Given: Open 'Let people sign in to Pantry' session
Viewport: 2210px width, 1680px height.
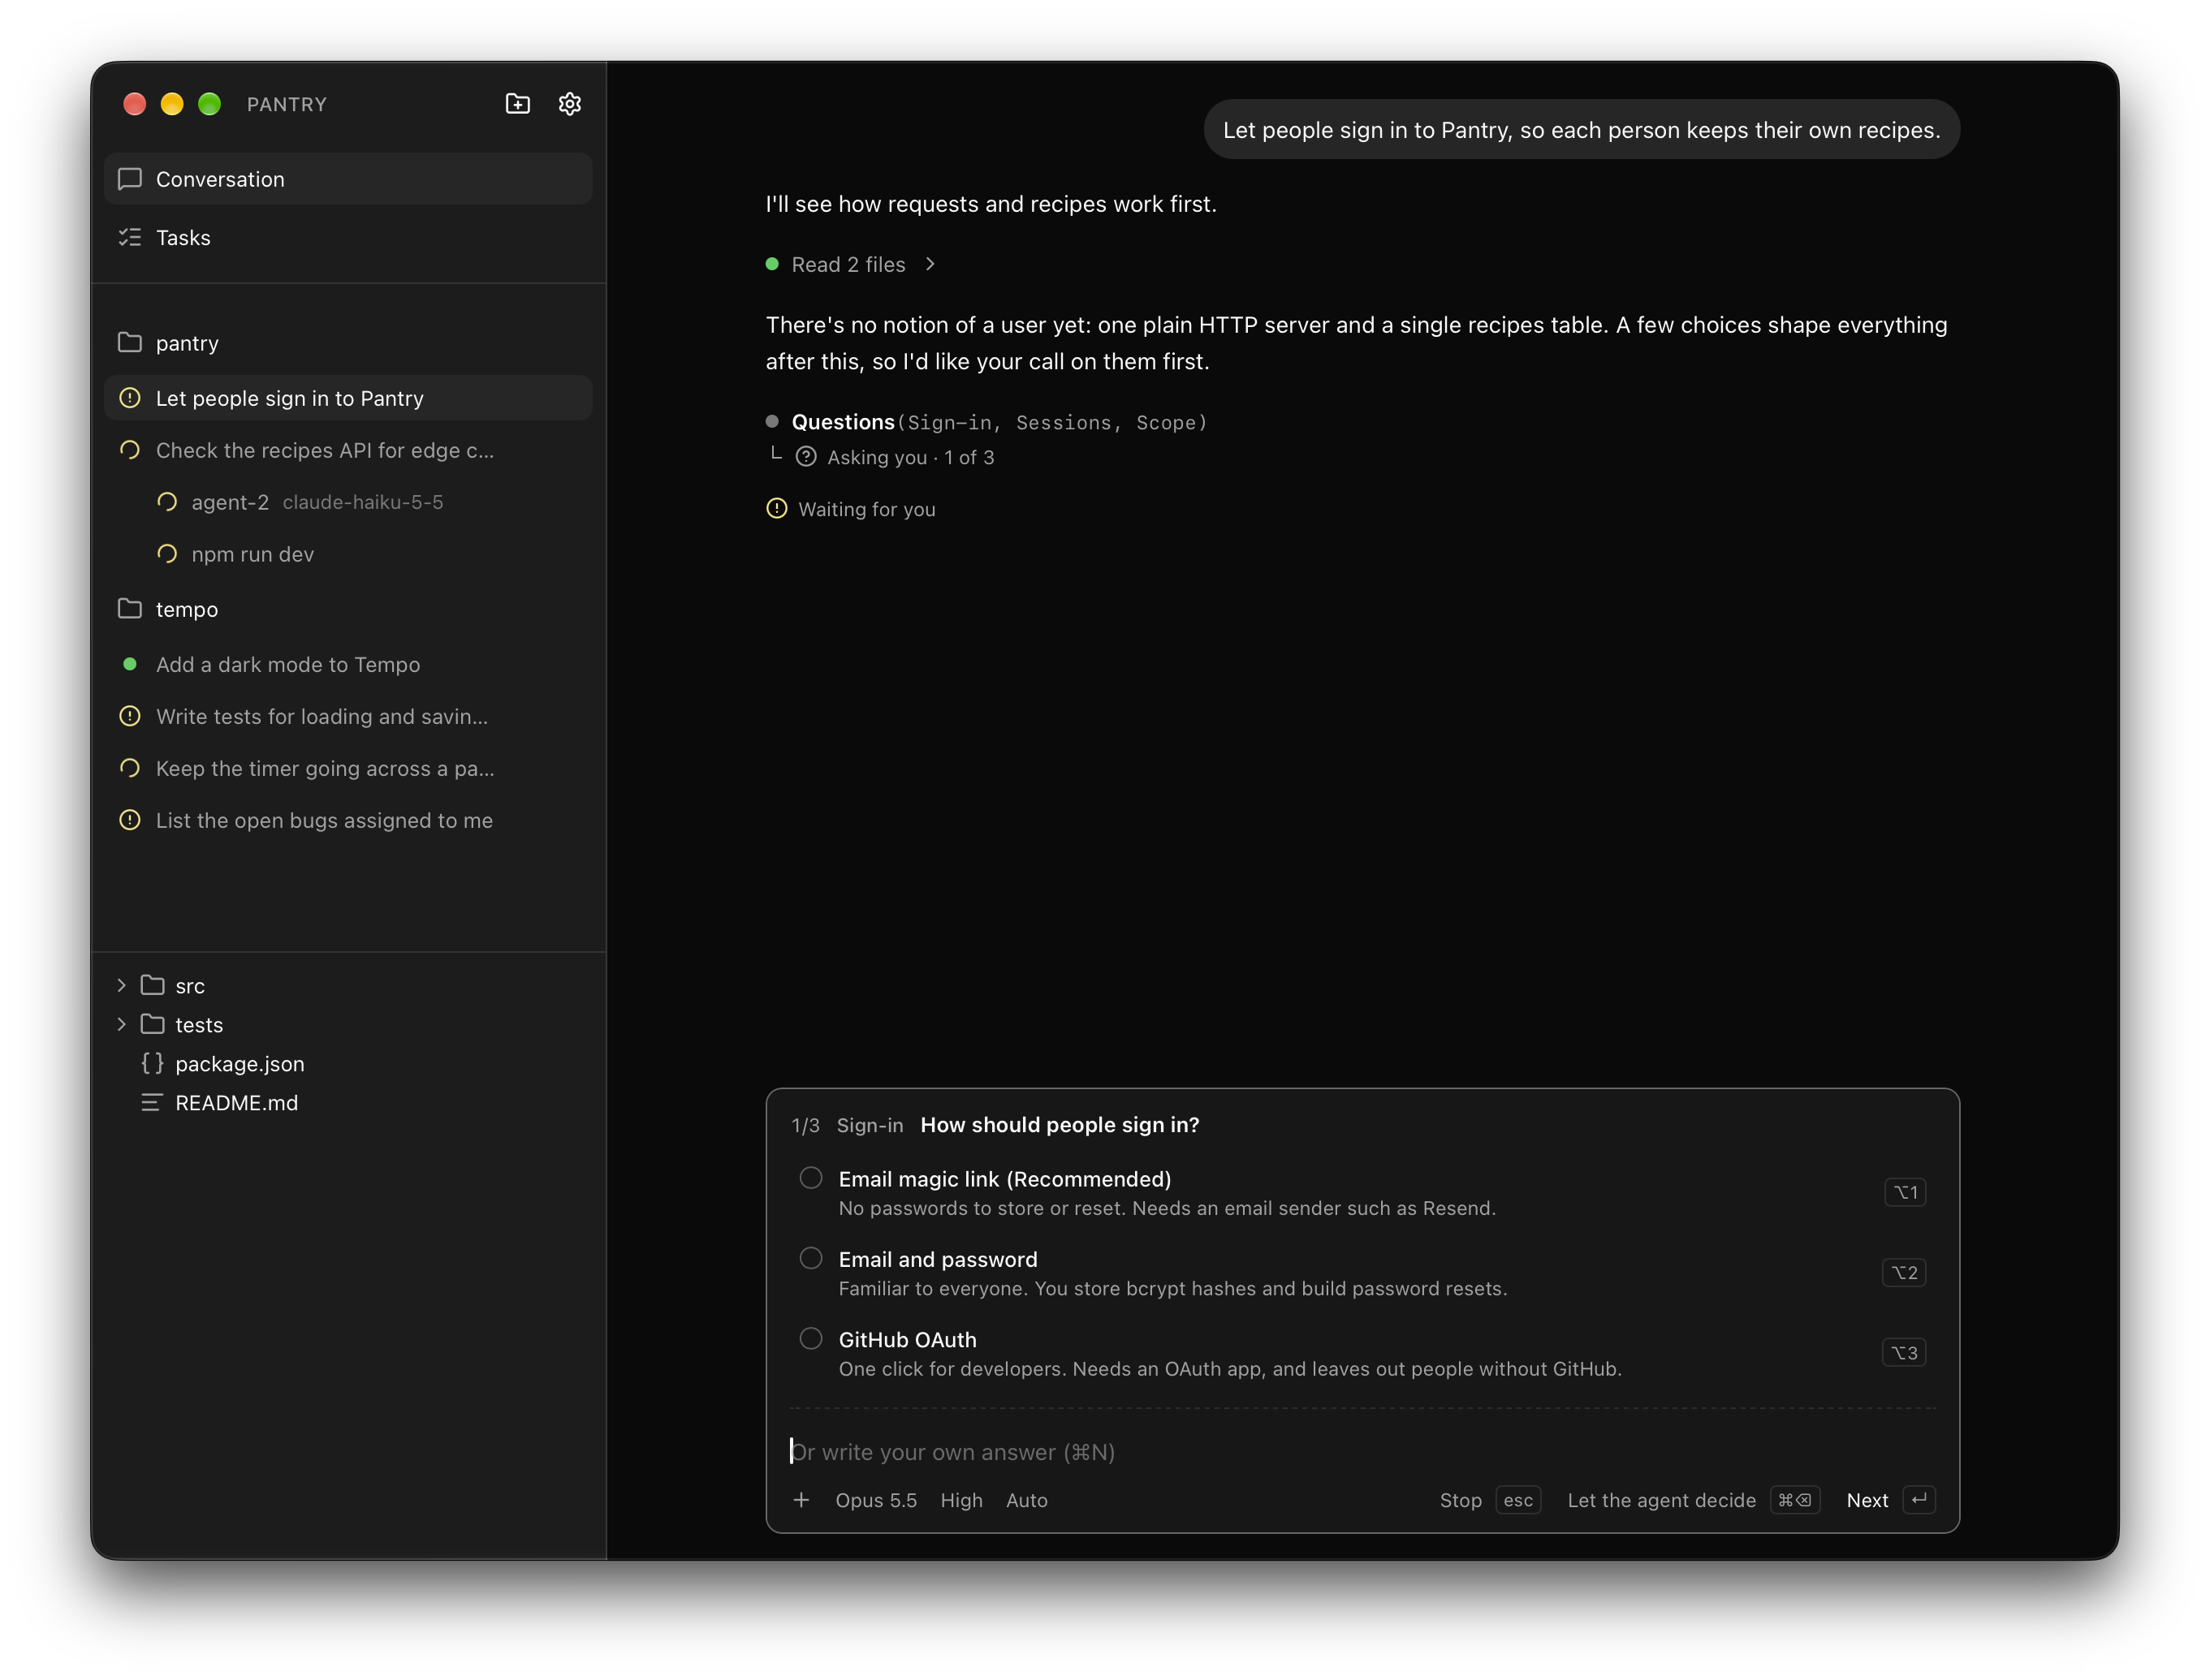Looking at the screenshot, I should [348, 398].
